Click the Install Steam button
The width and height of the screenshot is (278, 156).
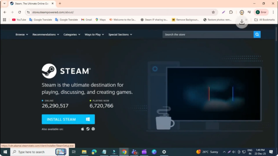(x=68, y=119)
